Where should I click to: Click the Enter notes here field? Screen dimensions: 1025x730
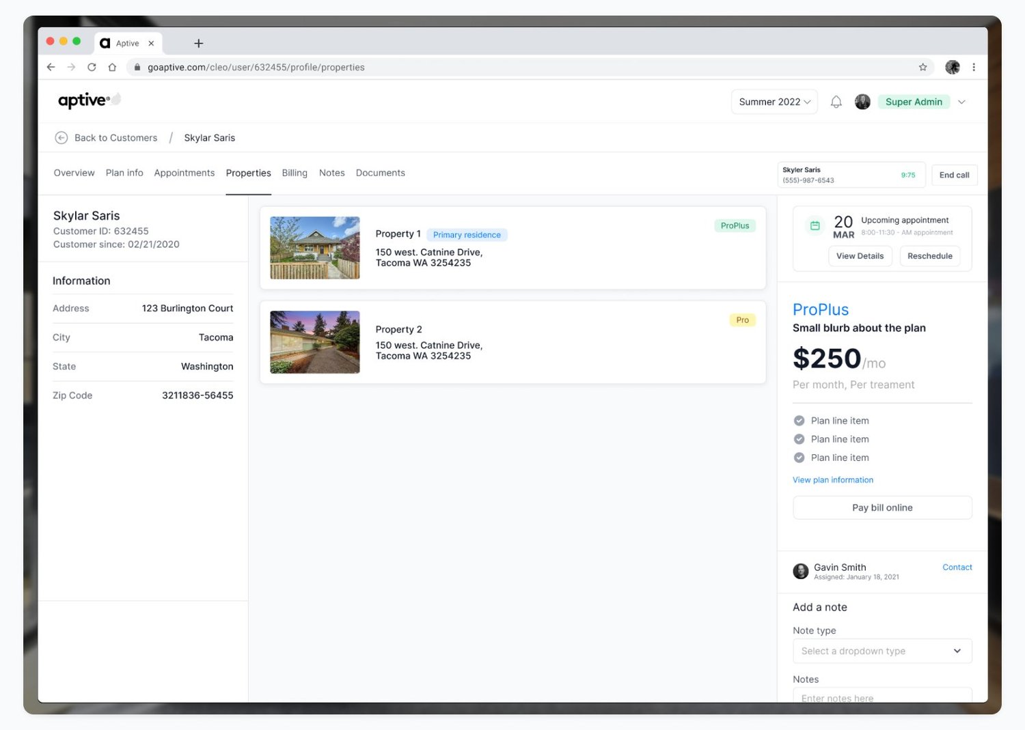tap(882, 695)
